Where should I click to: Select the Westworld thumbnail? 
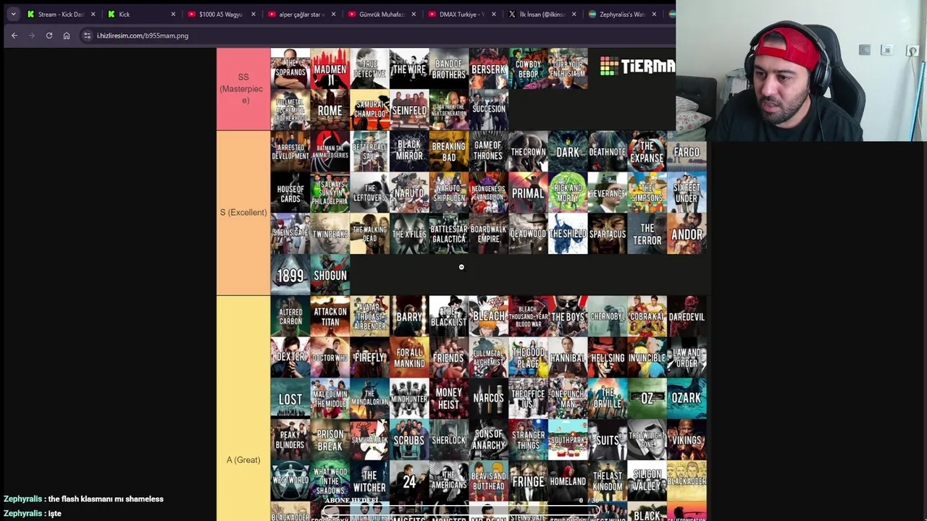coord(290,480)
